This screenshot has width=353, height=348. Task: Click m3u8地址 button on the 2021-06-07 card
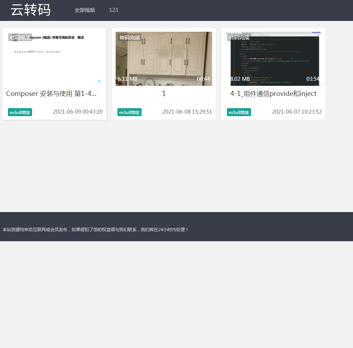pos(239,112)
